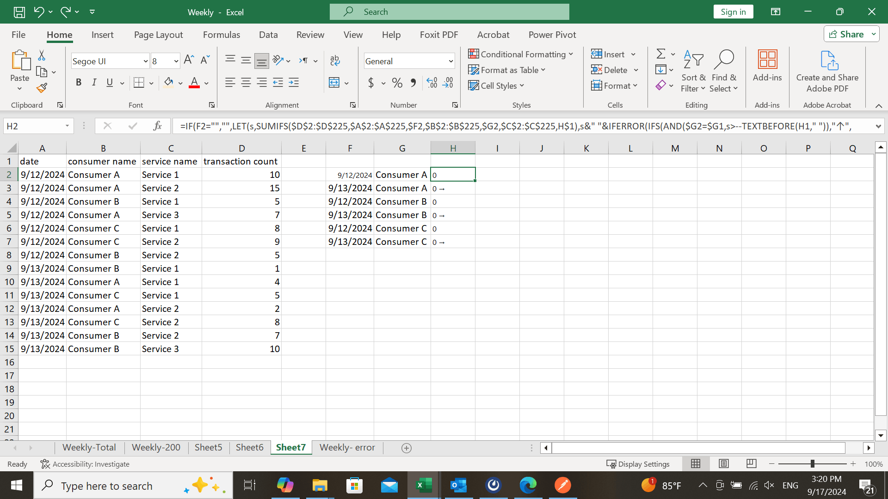Click the Cut scissors icon
The width and height of the screenshot is (888, 499).
tap(42, 55)
